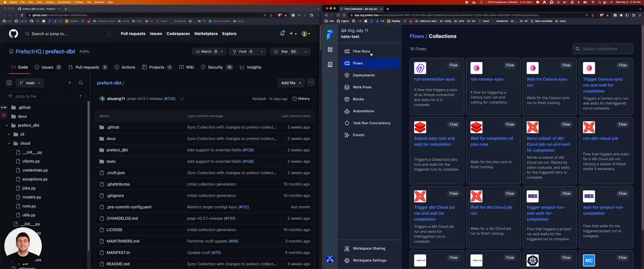Viewport: 644px width, 269px height.
Task: Click the user avatar icon at Prefect rail bottom
Action: tap(330, 259)
